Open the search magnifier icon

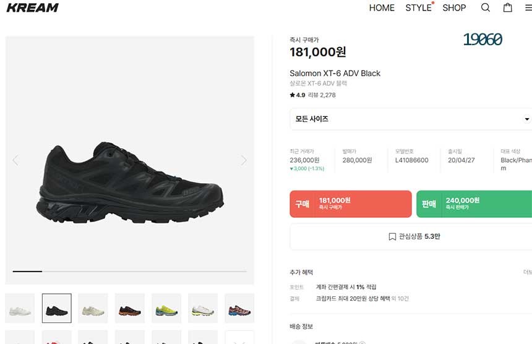point(486,7)
